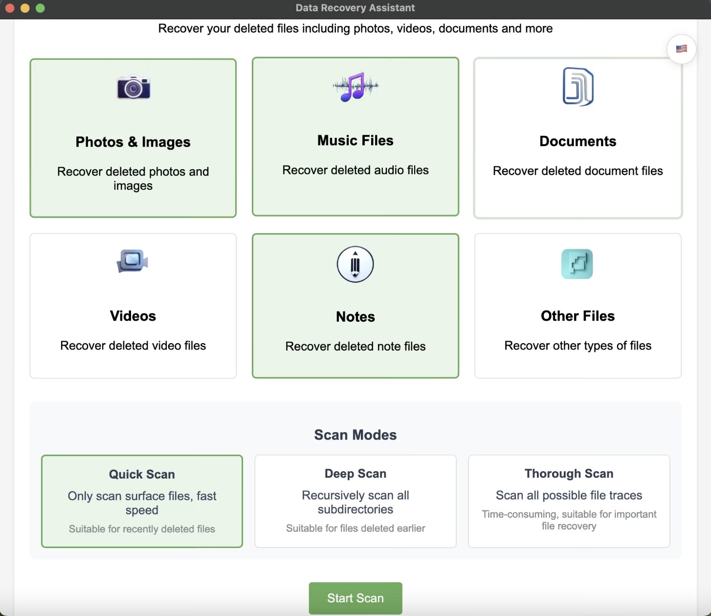Screen dimensions: 711x616
Task: Choose the Thorough Scan mode
Action: pos(569,501)
